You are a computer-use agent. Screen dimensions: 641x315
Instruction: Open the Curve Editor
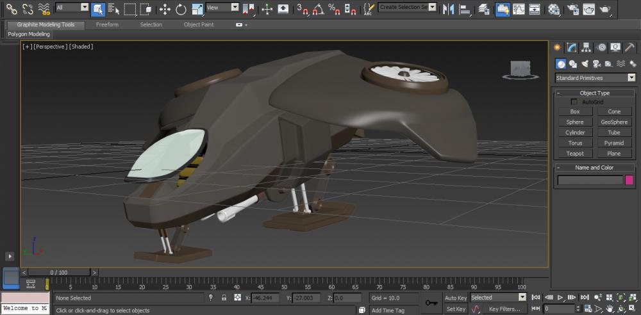coord(519,9)
